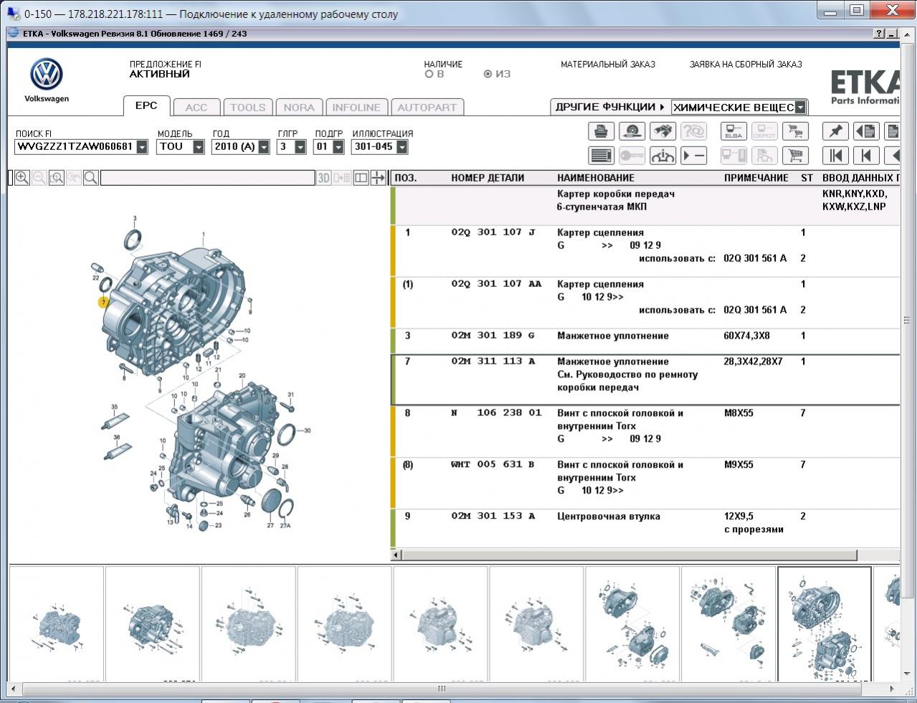Click into the ПОИСК FI VIN field
The image size is (917, 703).
[x=75, y=147]
